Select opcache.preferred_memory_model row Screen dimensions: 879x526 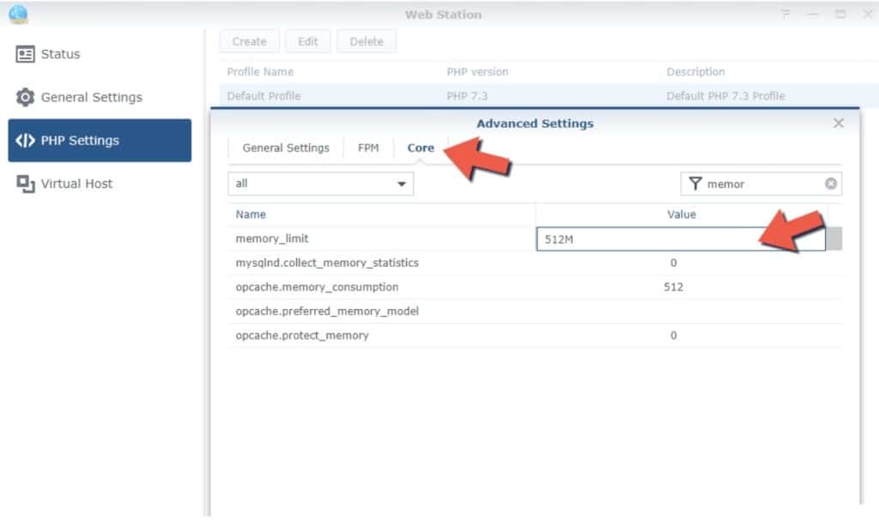[x=535, y=311]
